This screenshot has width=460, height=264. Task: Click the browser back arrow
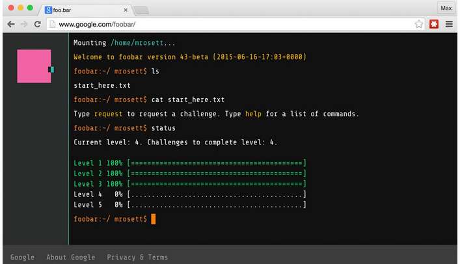coord(10,24)
